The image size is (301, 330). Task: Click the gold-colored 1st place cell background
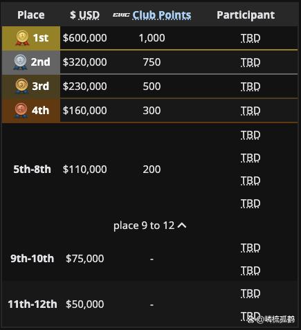coord(31,38)
